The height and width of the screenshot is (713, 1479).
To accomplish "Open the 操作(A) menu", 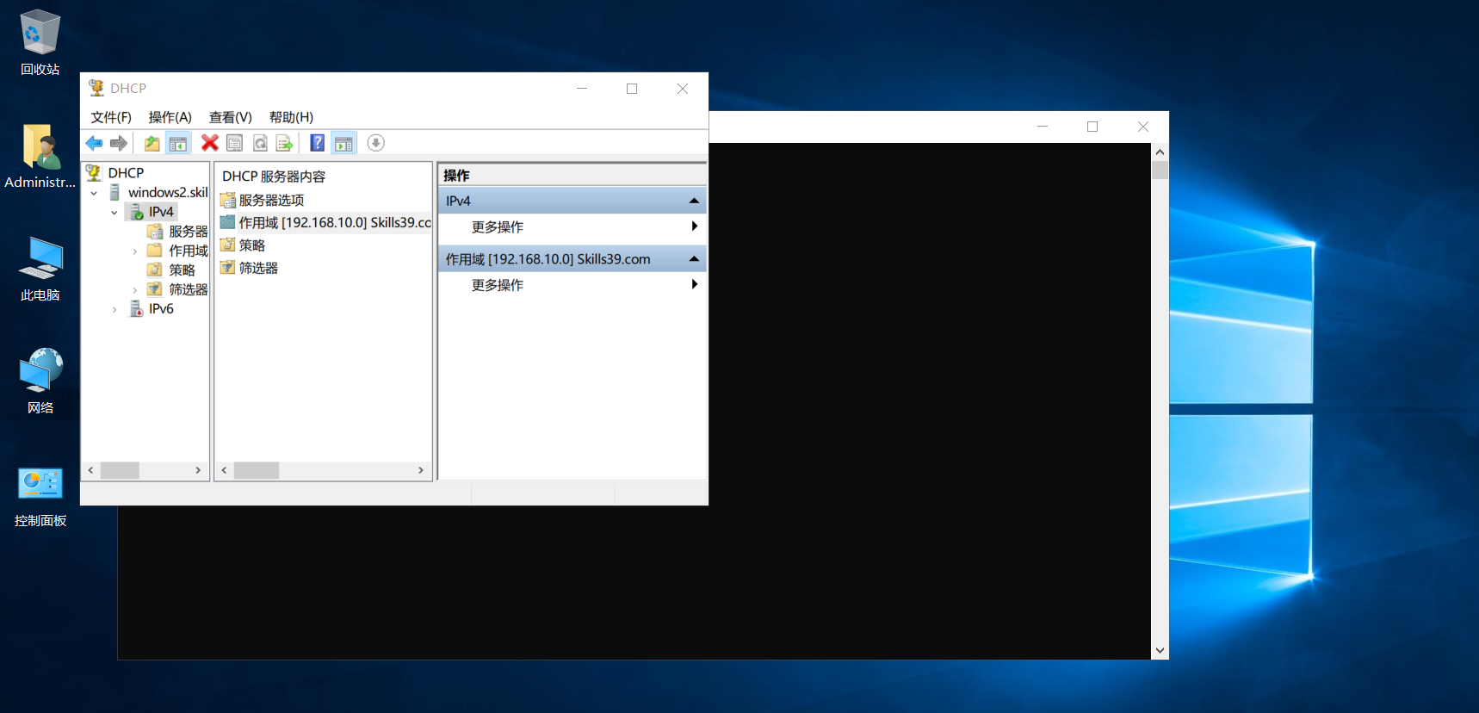I will click(x=170, y=117).
